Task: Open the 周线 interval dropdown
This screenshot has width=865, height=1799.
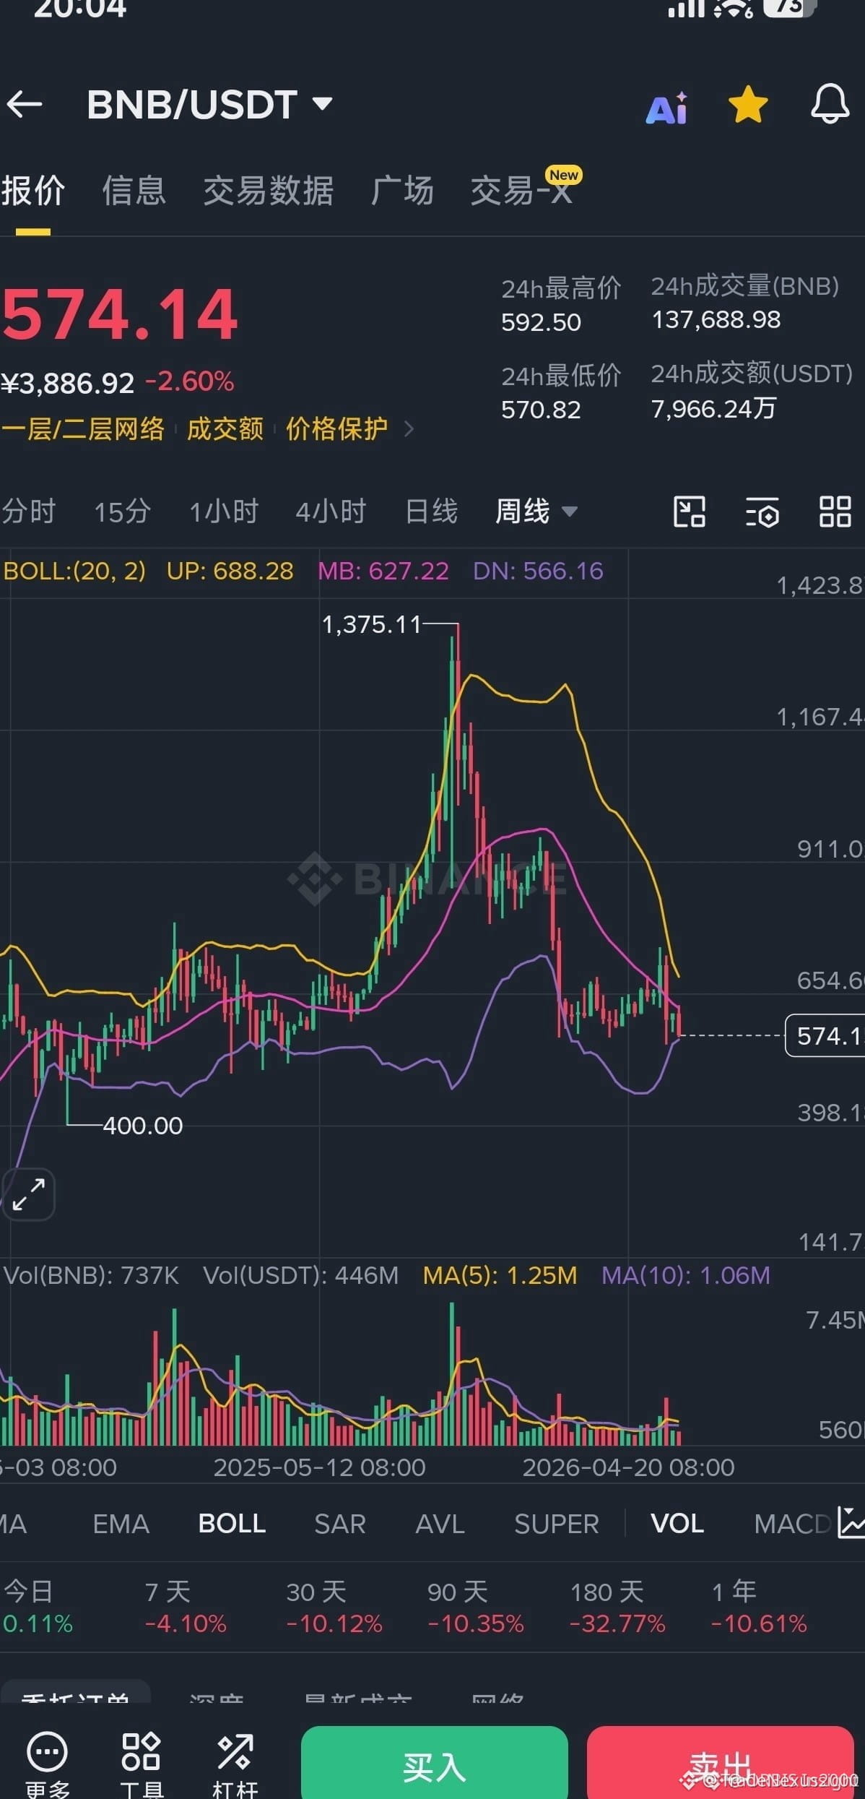Action: tap(536, 512)
